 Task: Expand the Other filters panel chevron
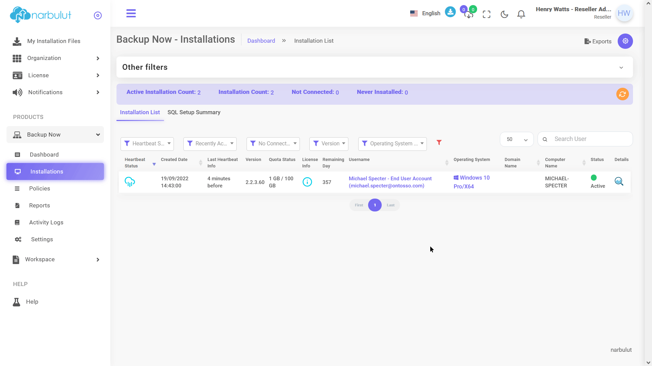621,67
